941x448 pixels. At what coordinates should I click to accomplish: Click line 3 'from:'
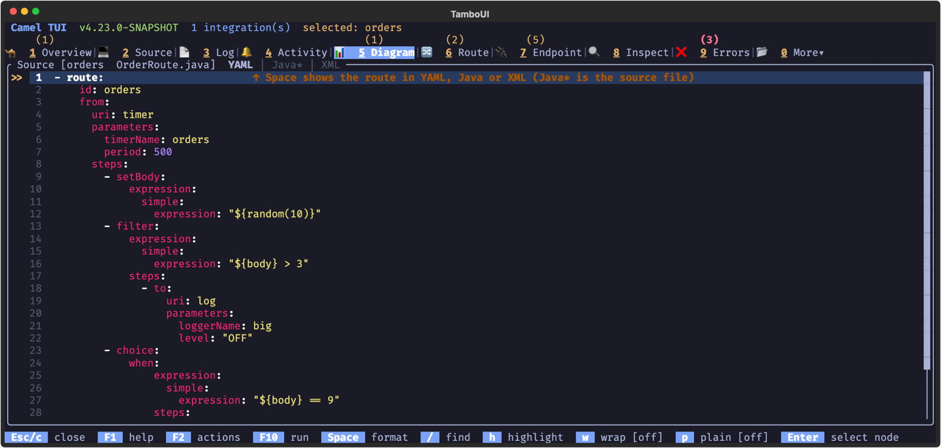point(95,102)
